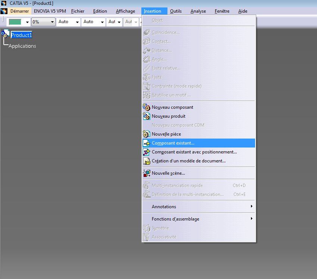
Task: Expand the Fonctions d'assemblage submenu
Action: 199,219
